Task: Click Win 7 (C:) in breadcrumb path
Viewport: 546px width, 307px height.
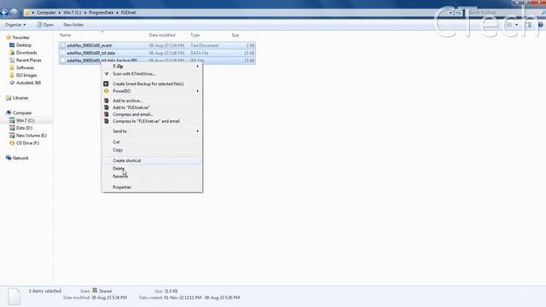Action: click(x=73, y=13)
